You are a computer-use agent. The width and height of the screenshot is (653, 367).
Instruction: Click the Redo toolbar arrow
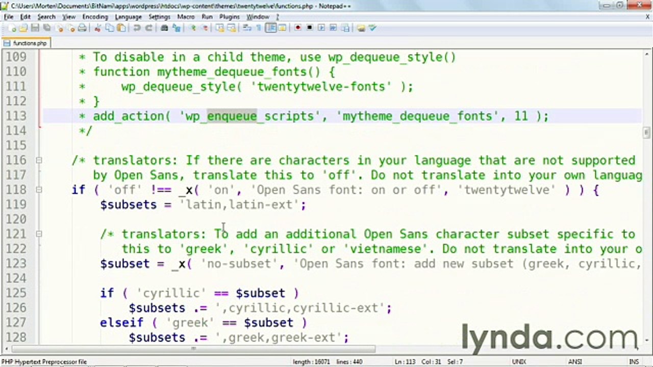coord(148,28)
